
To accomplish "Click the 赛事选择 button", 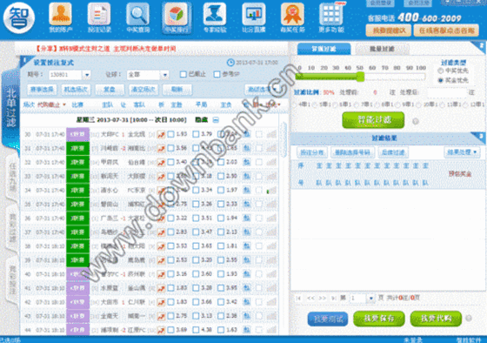I will click(42, 90).
